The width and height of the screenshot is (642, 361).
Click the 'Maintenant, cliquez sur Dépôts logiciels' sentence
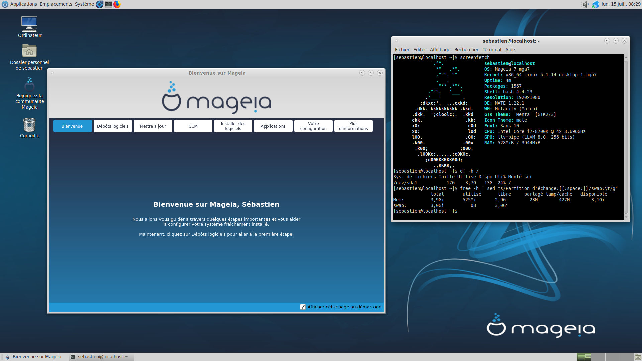click(x=216, y=234)
